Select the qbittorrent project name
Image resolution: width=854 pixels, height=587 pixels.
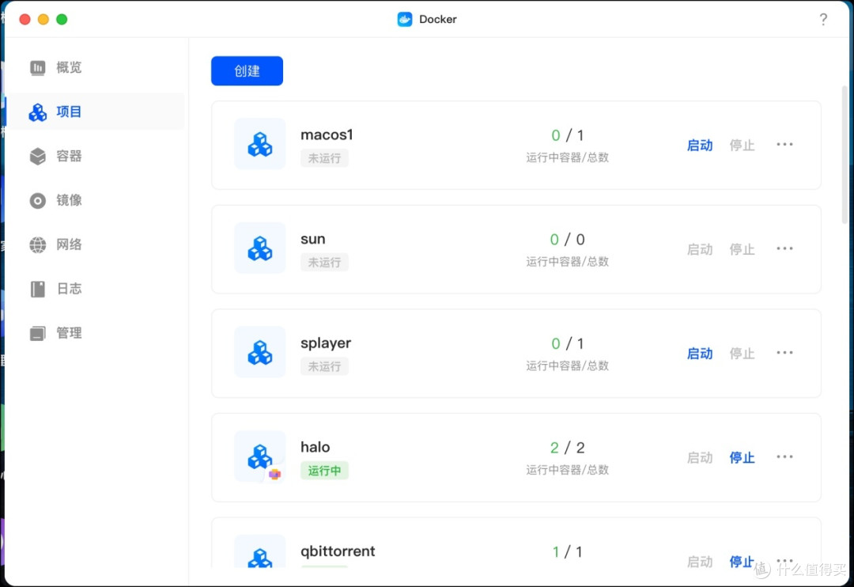(338, 551)
